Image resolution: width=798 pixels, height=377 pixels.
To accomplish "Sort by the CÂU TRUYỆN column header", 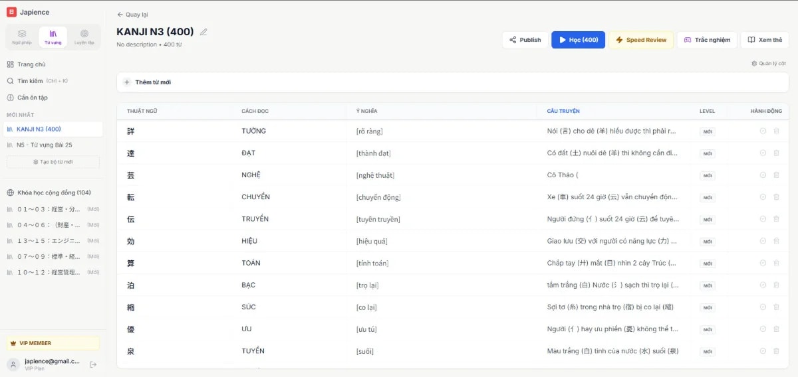I will pyautogui.click(x=563, y=111).
